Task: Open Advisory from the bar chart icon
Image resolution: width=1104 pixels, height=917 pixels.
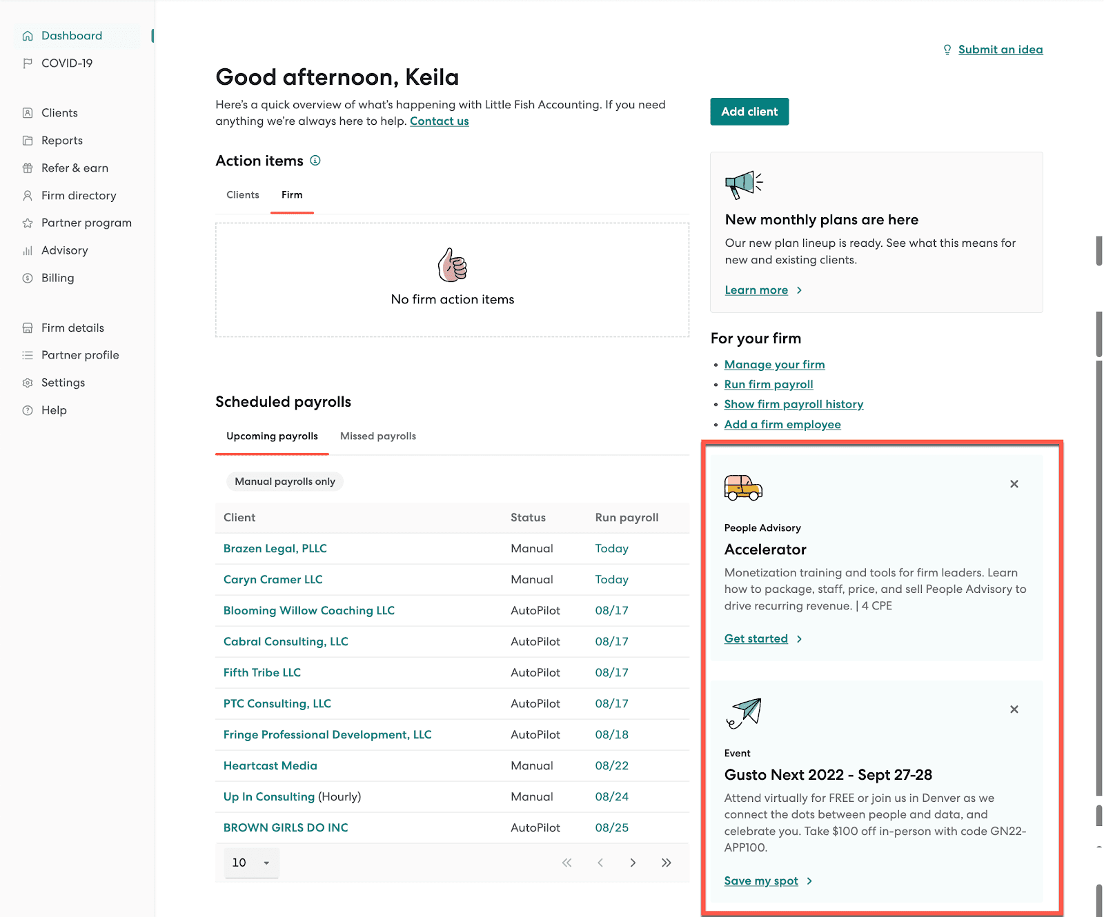Action: pos(28,251)
